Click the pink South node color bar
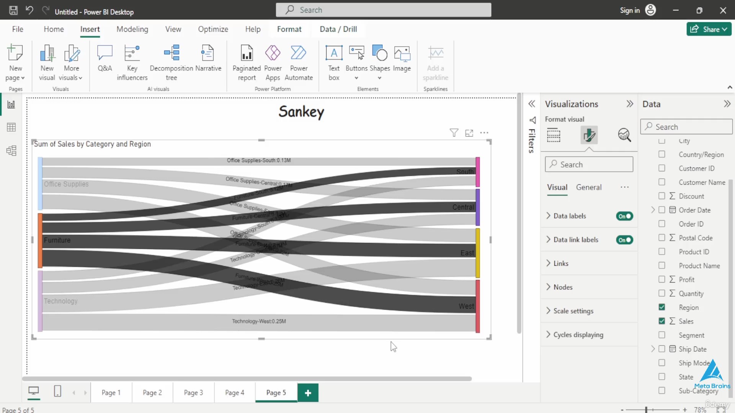This screenshot has height=413, width=735. (x=478, y=172)
